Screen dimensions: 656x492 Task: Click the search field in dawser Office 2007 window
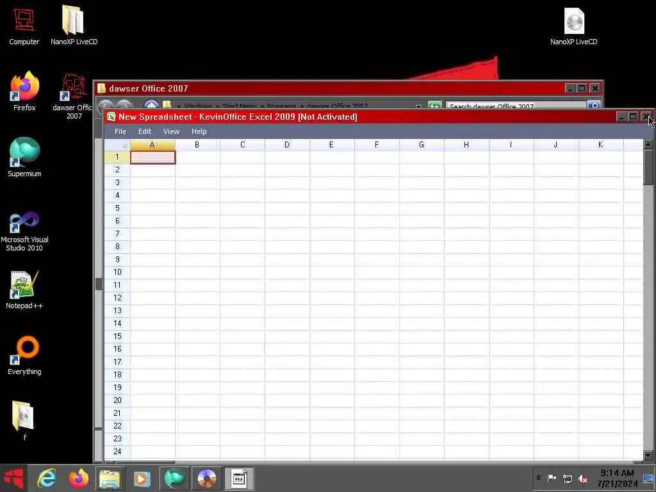point(516,105)
